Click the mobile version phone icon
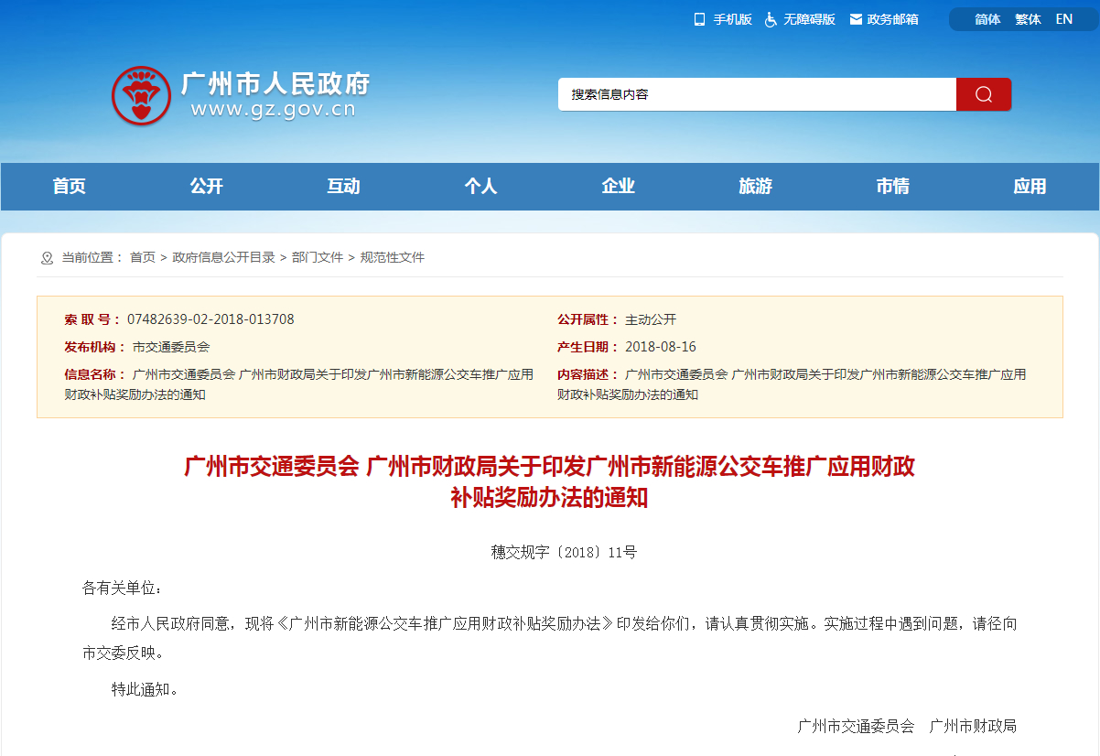Screen dimensions: 1100x756 699,19
